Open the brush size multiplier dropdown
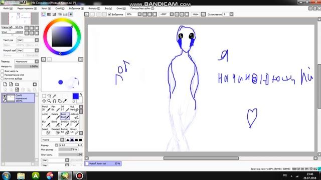The height and width of the screenshot is (180, 321). [57, 145]
